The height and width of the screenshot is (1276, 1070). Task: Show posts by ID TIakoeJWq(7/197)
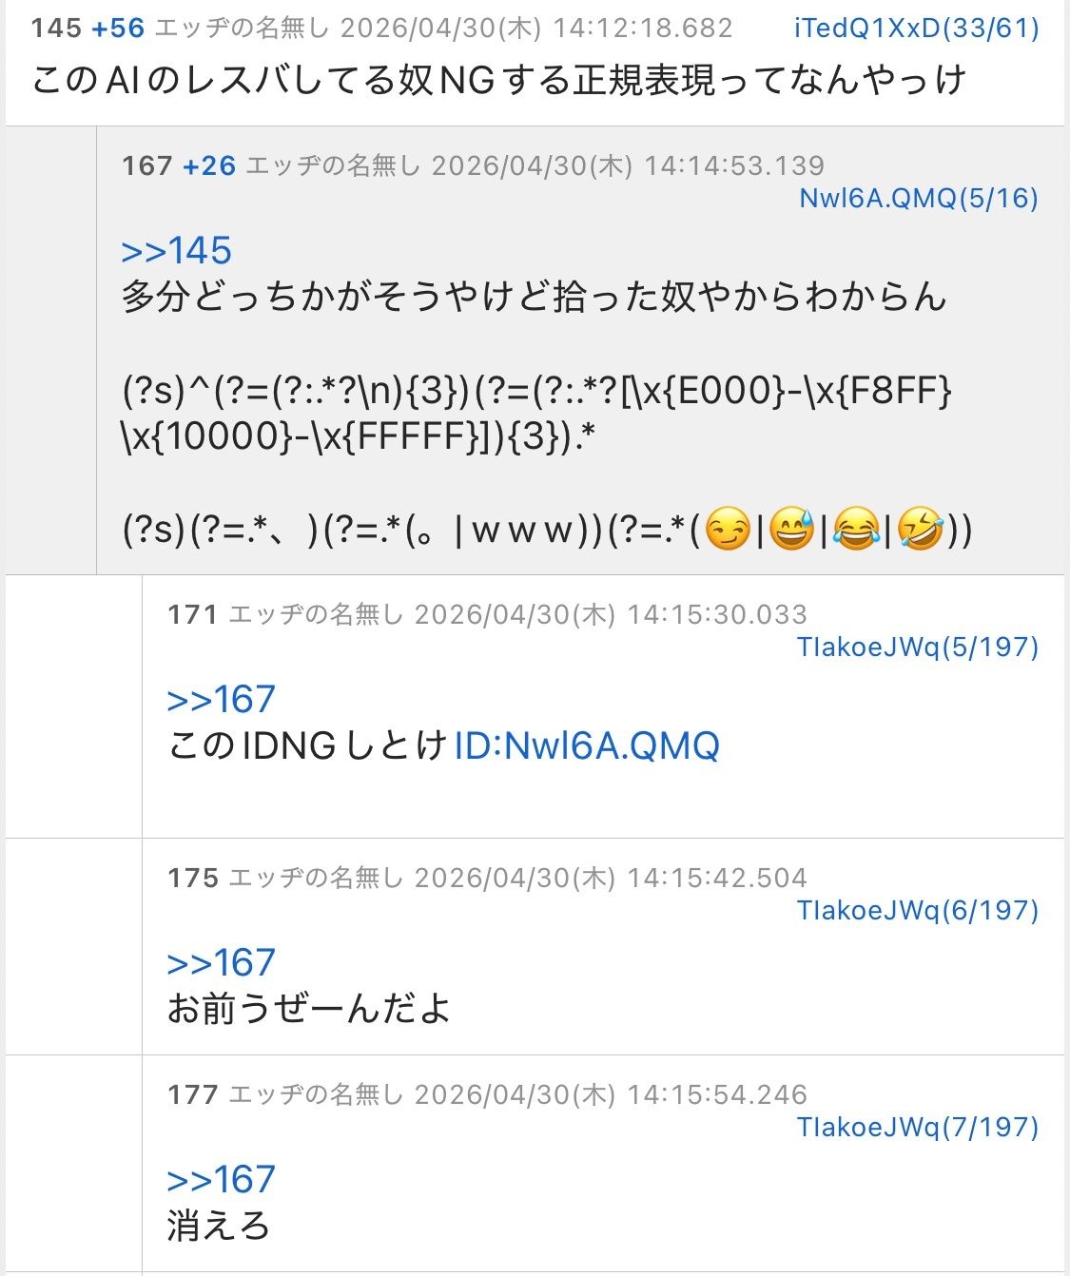[918, 1127]
